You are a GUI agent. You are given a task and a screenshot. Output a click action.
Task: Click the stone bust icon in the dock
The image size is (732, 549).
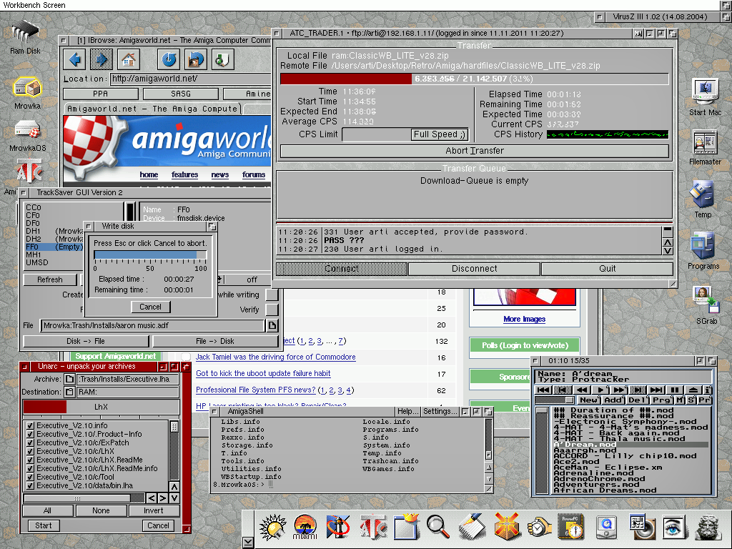point(708,527)
